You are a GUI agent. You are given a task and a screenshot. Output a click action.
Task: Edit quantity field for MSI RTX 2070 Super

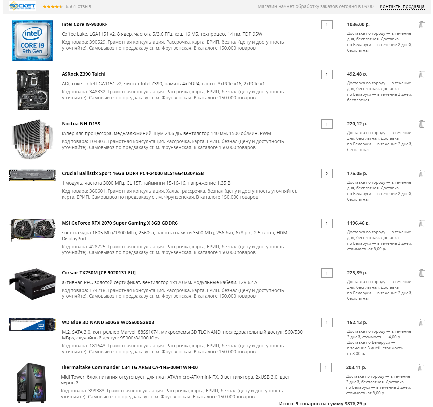[x=327, y=223]
